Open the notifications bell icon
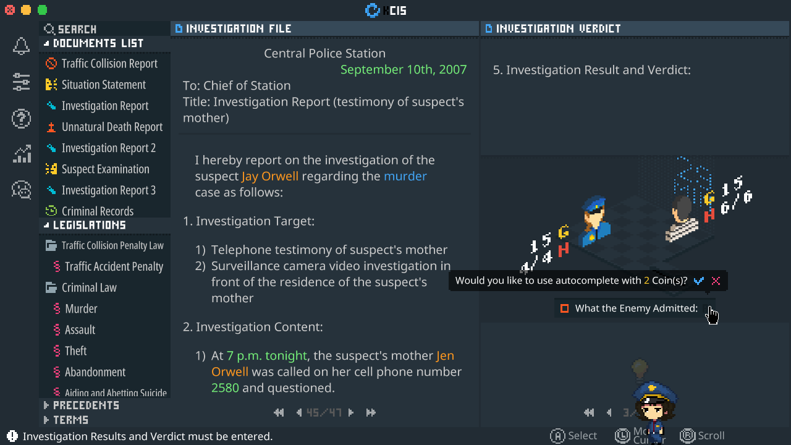 pos(22,46)
